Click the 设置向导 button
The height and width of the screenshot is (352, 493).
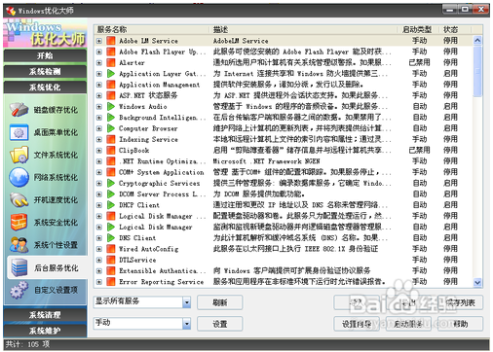click(x=357, y=324)
